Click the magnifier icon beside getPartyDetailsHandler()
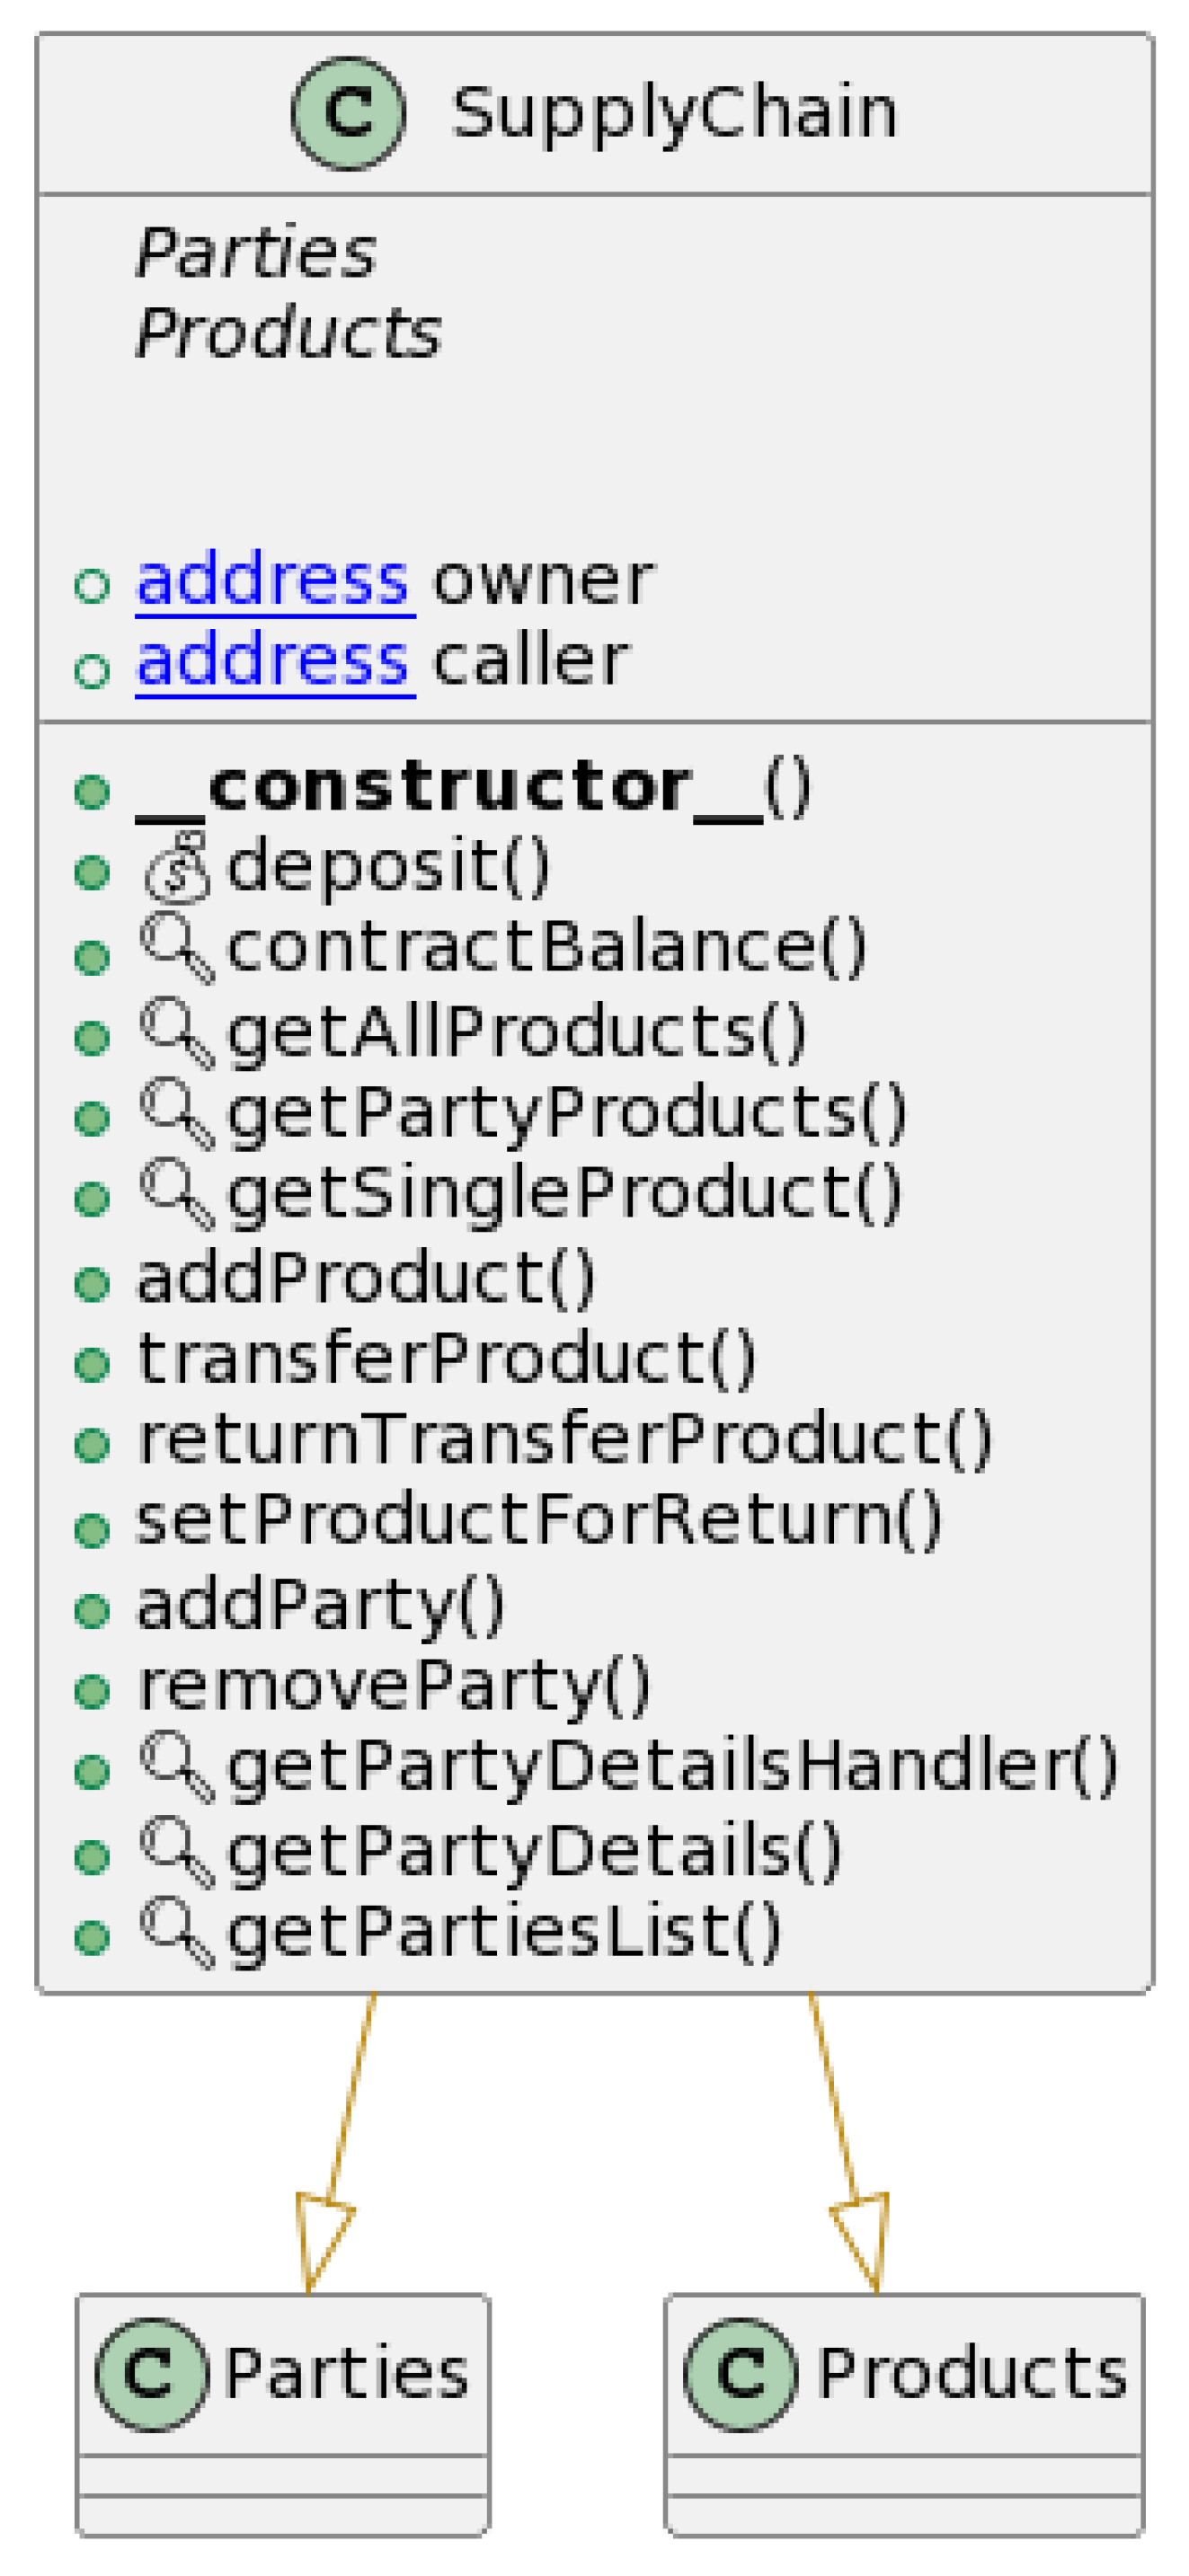Image resolution: width=1189 pixels, height=2576 pixels. click(177, 1767)
